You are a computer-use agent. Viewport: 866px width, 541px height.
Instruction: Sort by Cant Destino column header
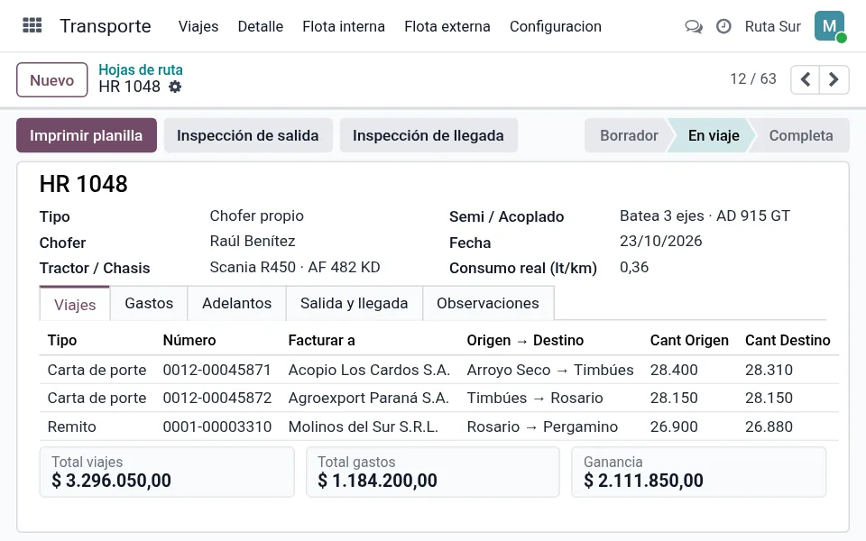coord(788,340)
